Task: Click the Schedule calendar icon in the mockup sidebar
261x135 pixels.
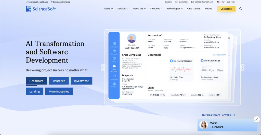Action: (114, 51)
